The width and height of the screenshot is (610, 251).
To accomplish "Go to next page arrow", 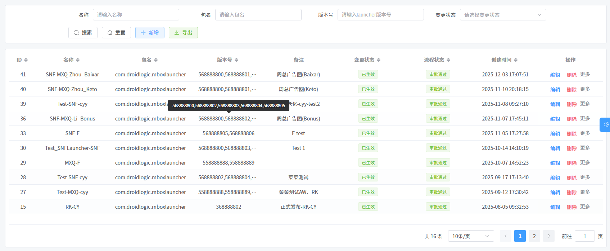I will [549, 236].
